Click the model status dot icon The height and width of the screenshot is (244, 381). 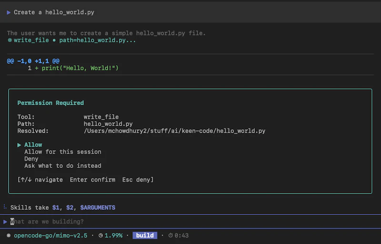[9, 235]
